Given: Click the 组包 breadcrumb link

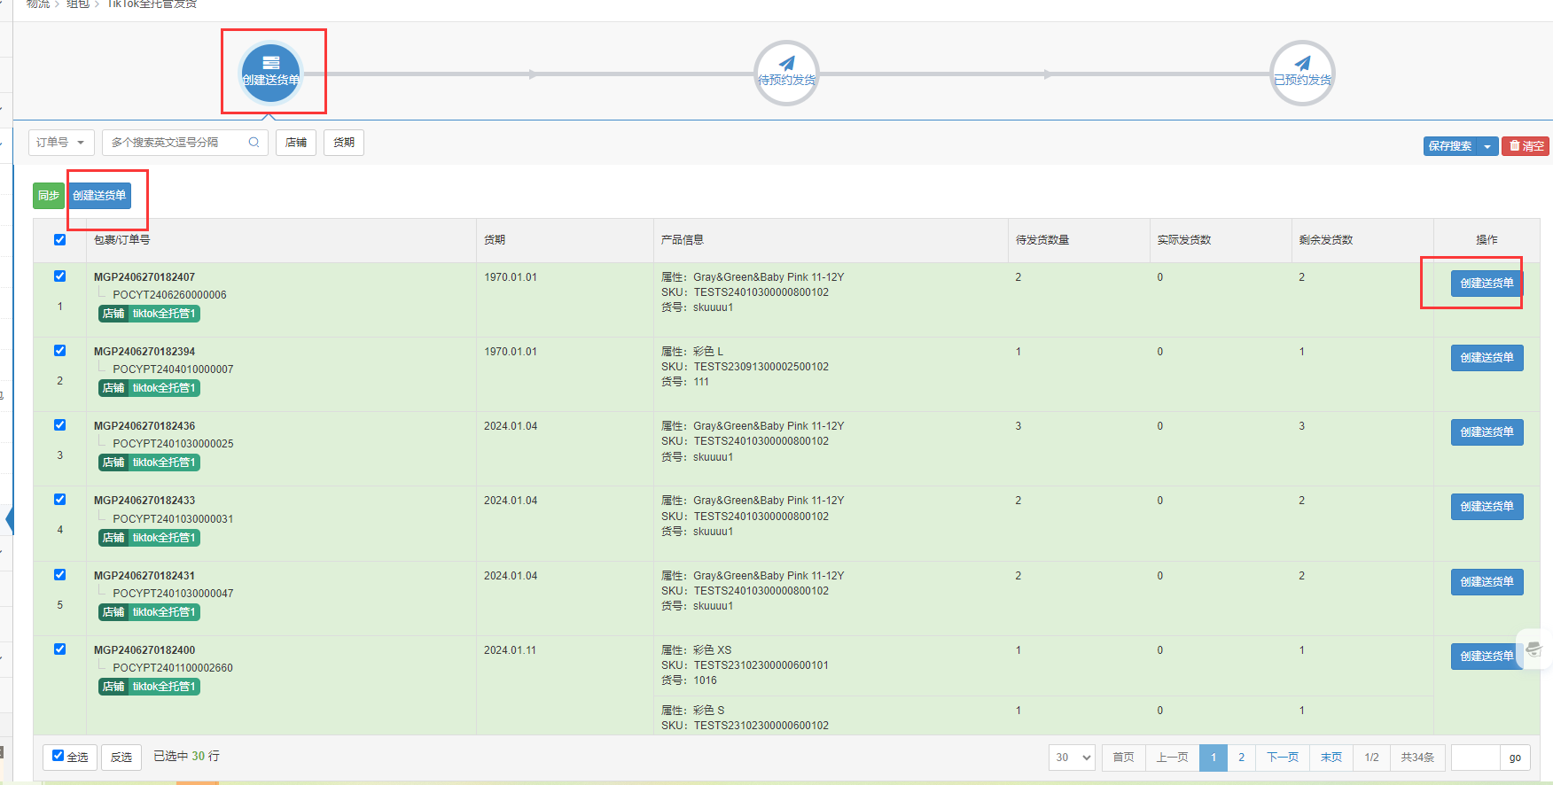Looking at the screenshot, I should point(78,4).
